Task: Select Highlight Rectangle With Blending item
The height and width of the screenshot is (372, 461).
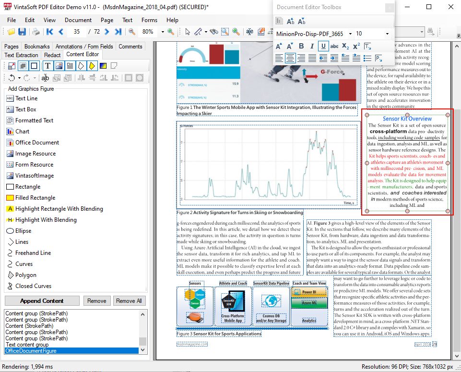Action: click(59, 209)
